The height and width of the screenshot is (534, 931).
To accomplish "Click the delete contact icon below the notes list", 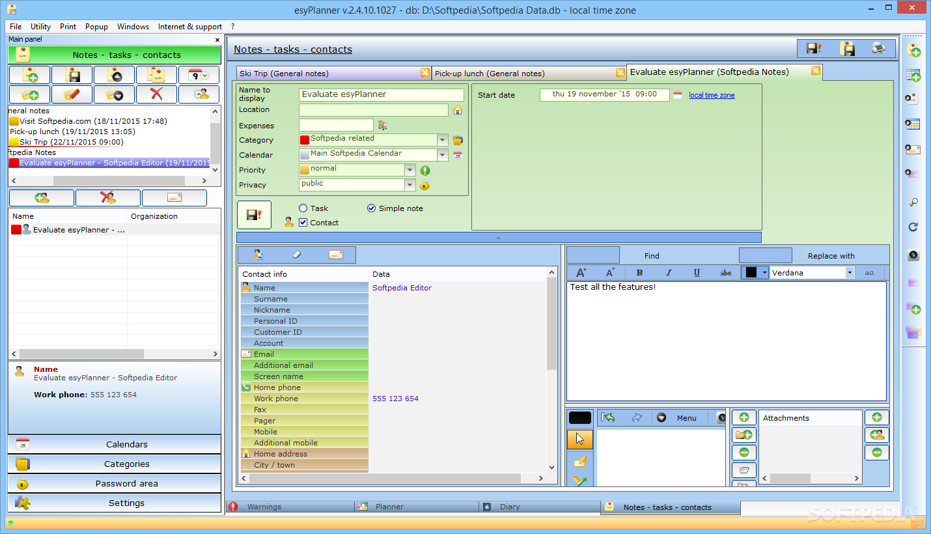I will (108, 198).
